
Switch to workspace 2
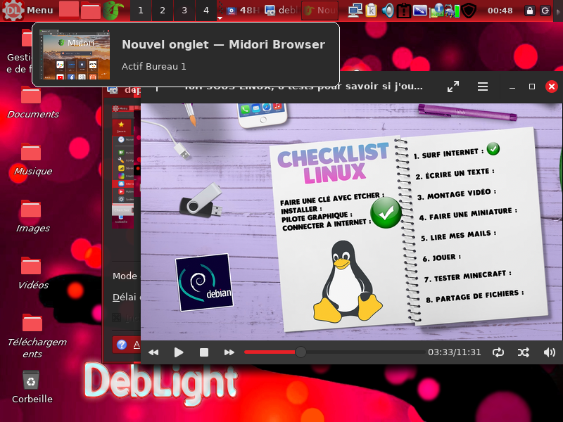[x=163, y=10]
